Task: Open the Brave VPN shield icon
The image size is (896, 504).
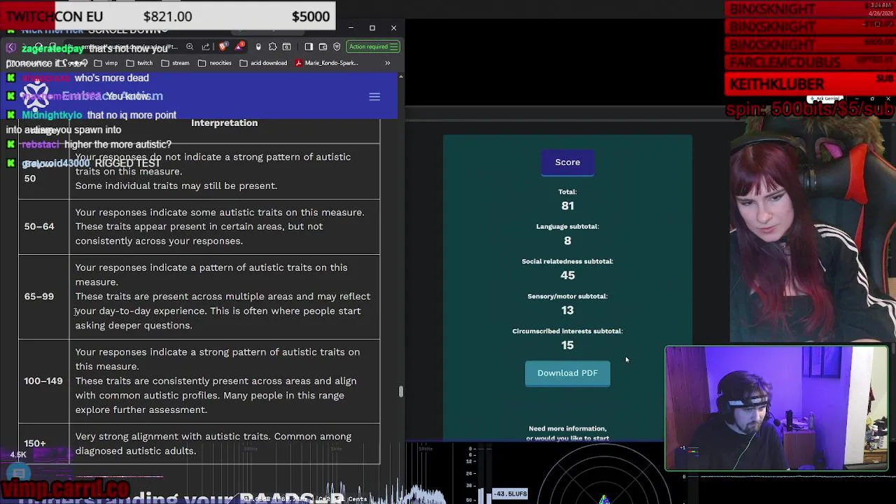Action: (337, 47)
